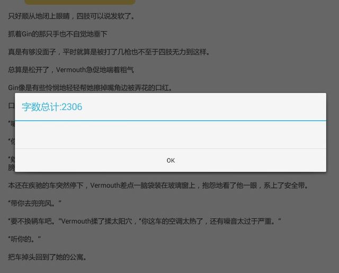Screen dimensions: 339x273
Task: Select the line 抓着Gin的那只手也不自觉地垂下
Action: click(x=57, y=34)
